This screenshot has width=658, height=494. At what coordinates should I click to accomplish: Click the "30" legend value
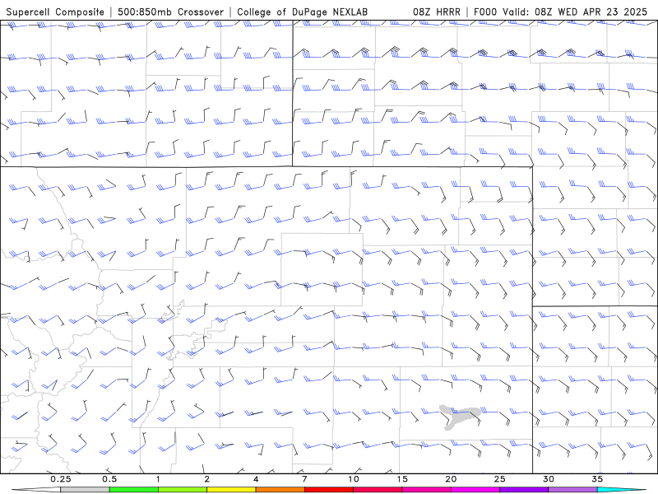[x=548, y=479]
